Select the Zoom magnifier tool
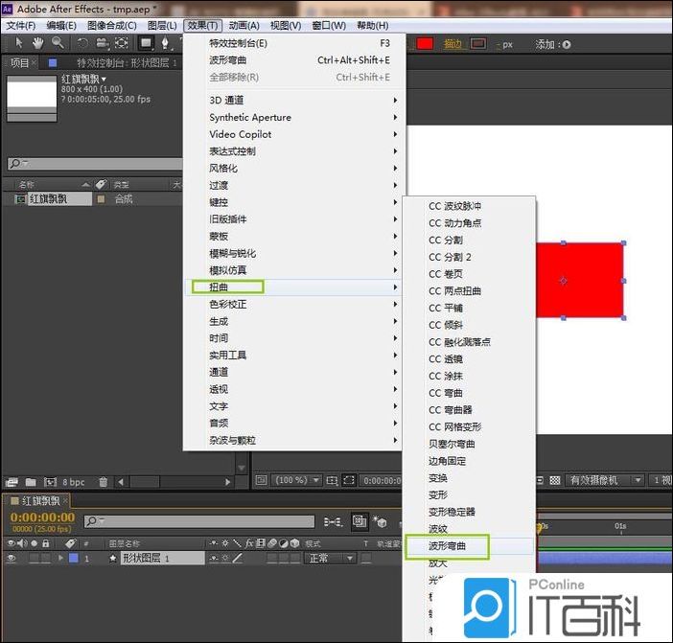Image resolution: width=673 pixels, height=643 pixels. click(x=58, y=43)
